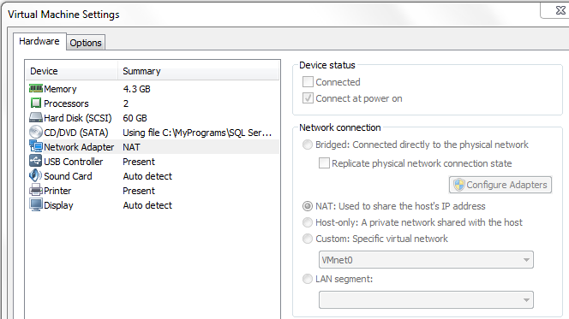Select the Sound Card label
The image size is (569, 319).
coord(68,176)
